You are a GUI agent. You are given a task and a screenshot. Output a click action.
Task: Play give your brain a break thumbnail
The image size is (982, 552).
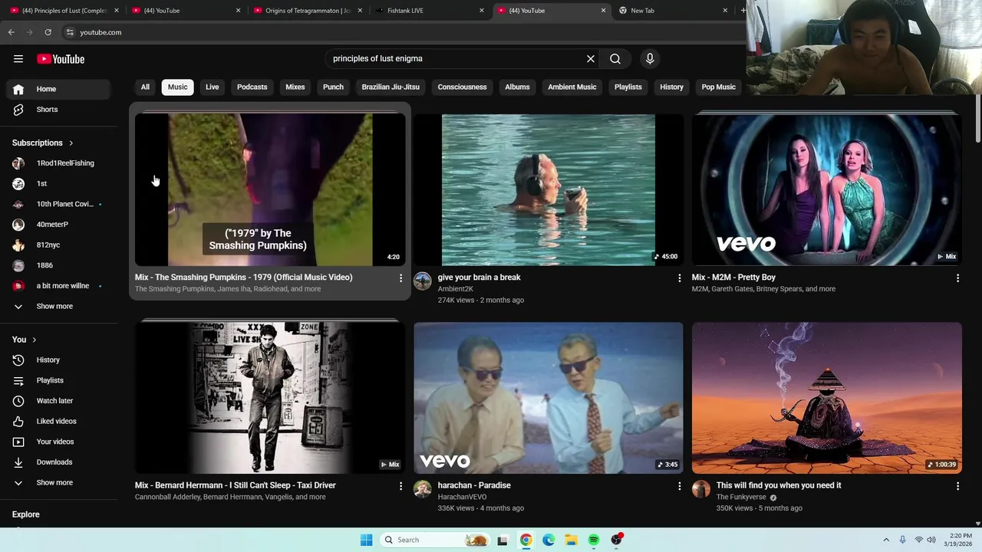(x=549, y=189)
